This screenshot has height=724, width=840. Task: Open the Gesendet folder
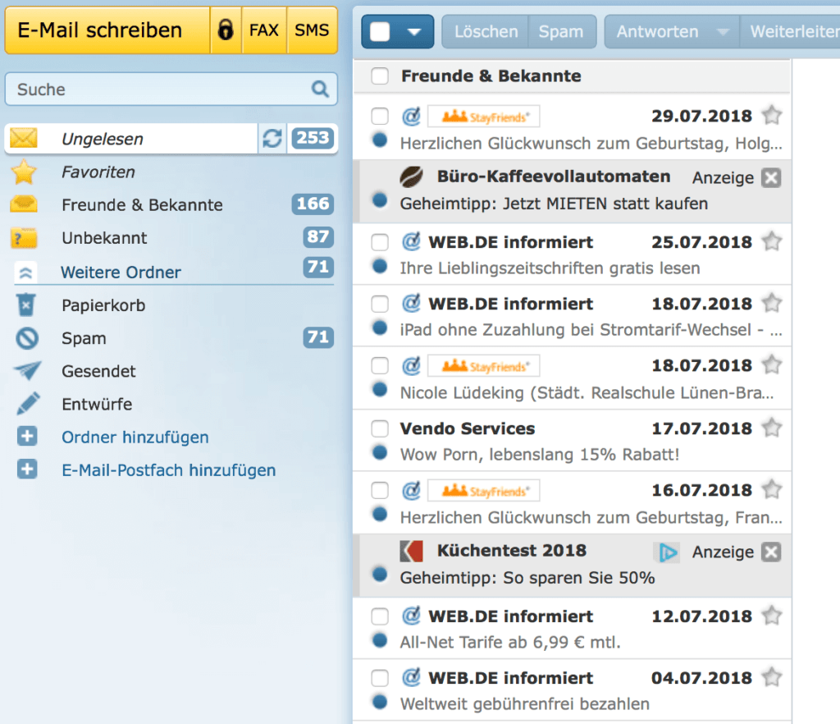point(98,371)
